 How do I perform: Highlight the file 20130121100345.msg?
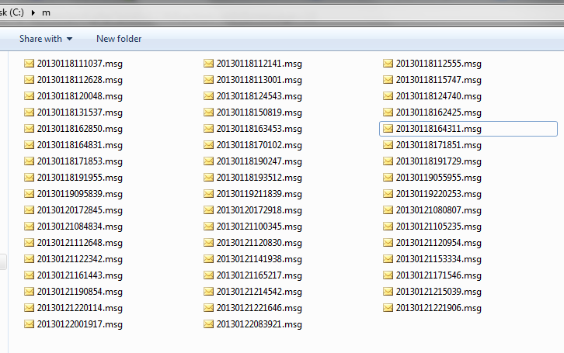click(259, 227)
